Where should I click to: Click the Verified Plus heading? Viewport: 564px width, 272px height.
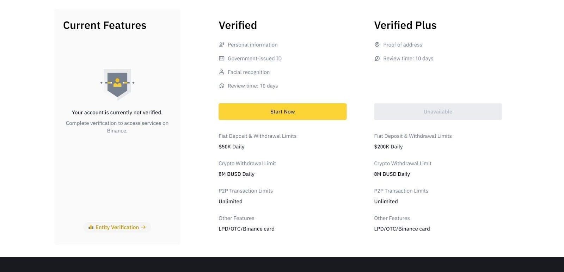pos(405,25)
